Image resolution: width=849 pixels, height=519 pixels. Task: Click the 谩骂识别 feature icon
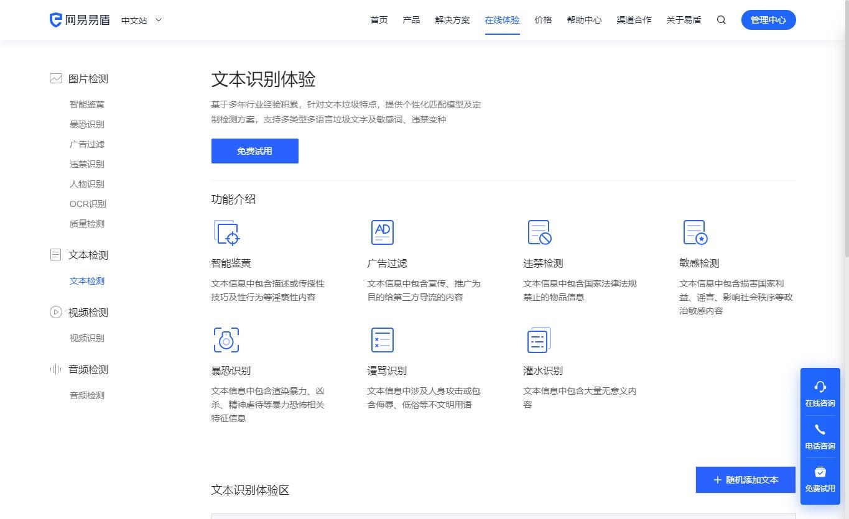pos(383,340)
